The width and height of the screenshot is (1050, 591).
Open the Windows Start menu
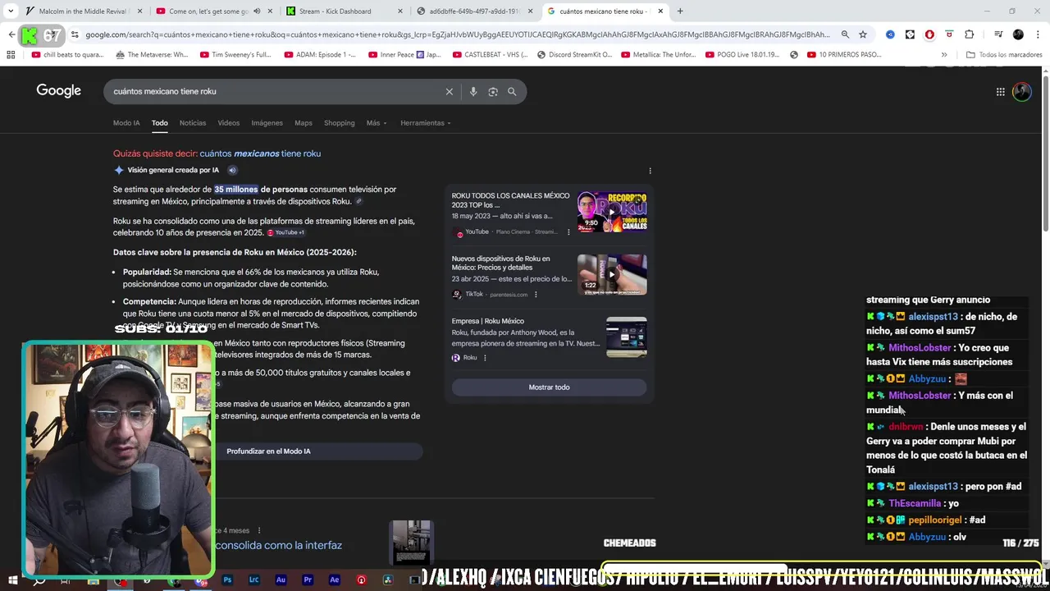click(x=13, y=580)
